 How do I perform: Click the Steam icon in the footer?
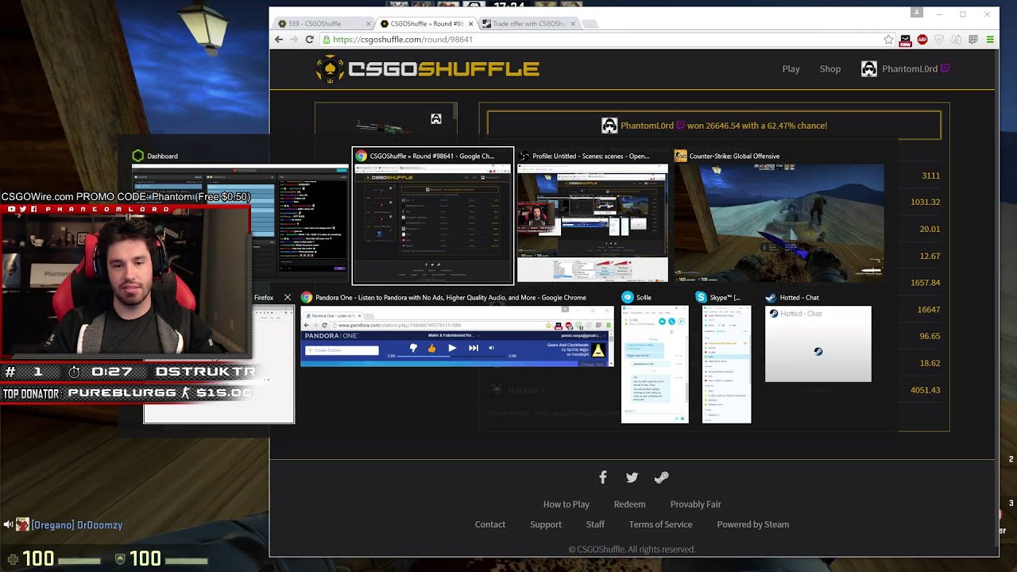tap(661, 477)
